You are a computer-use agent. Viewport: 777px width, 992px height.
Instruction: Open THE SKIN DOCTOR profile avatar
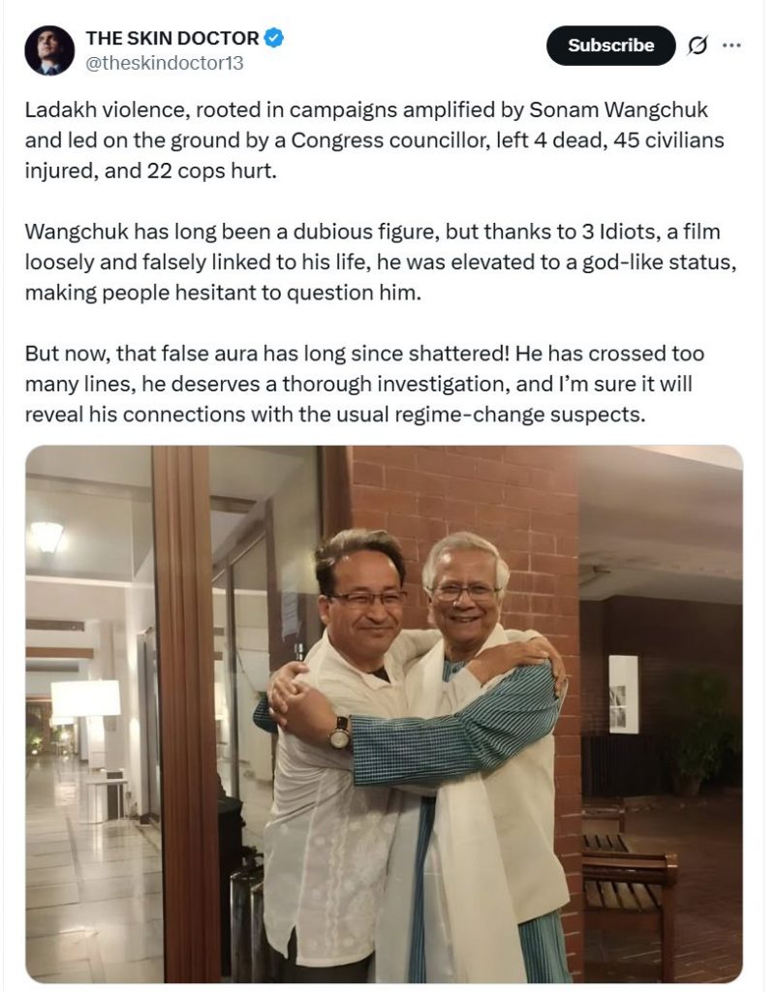[x=49, y=50]
